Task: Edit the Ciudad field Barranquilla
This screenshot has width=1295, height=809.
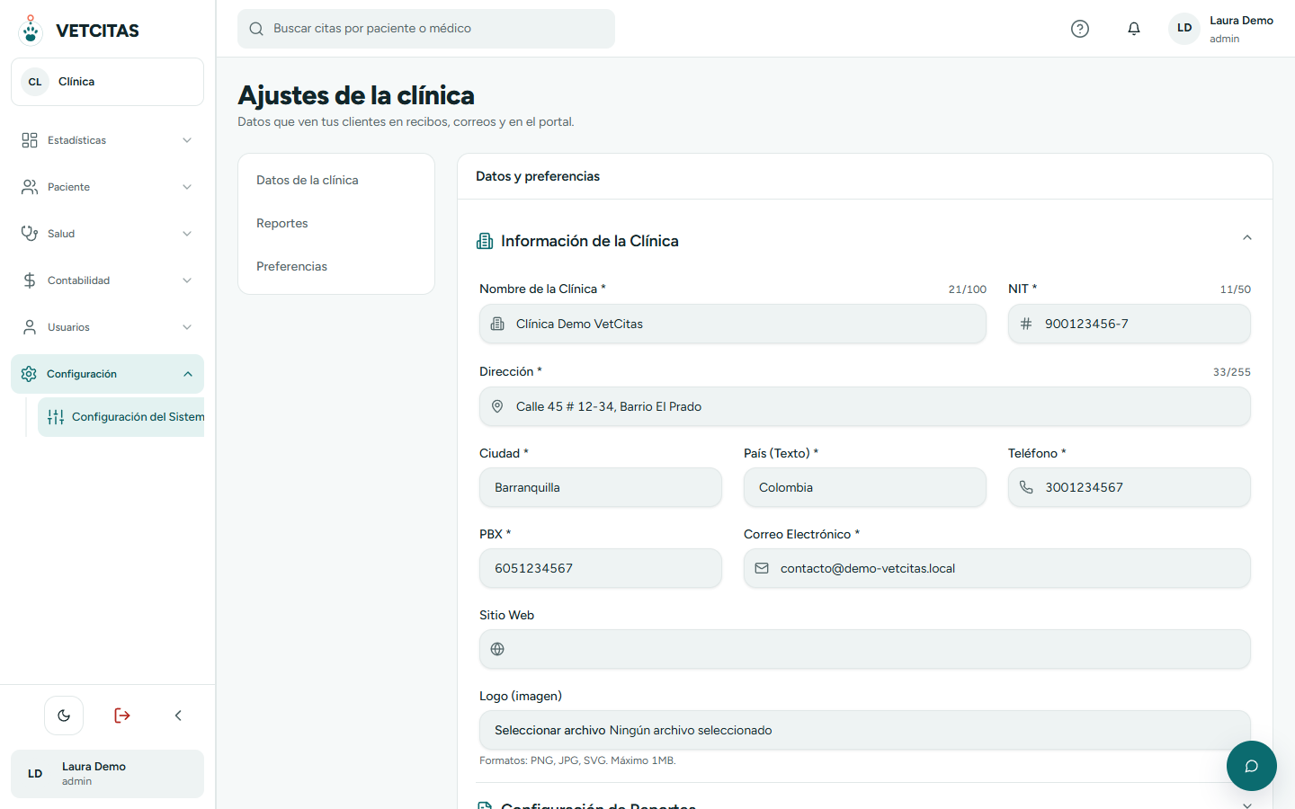Action: 601,487
